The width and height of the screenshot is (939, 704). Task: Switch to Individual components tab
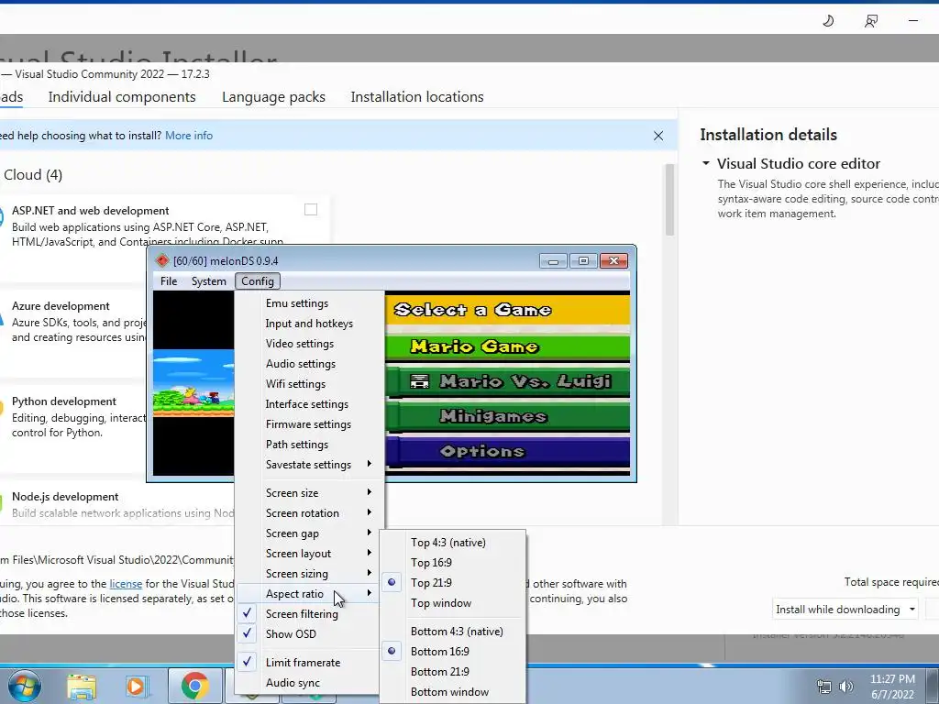122,97
